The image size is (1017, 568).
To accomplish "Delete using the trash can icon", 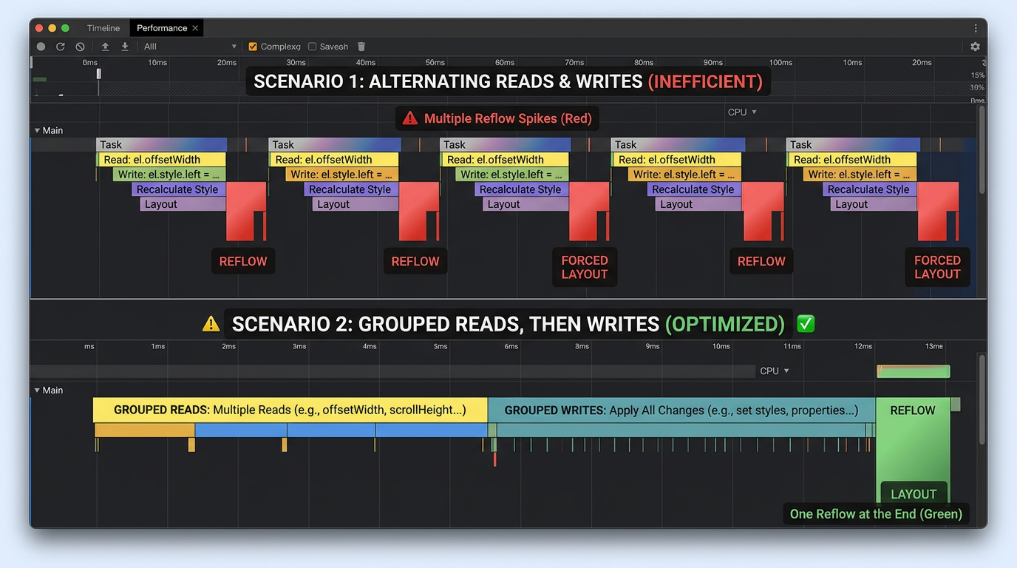I will [x=361, y=47].
